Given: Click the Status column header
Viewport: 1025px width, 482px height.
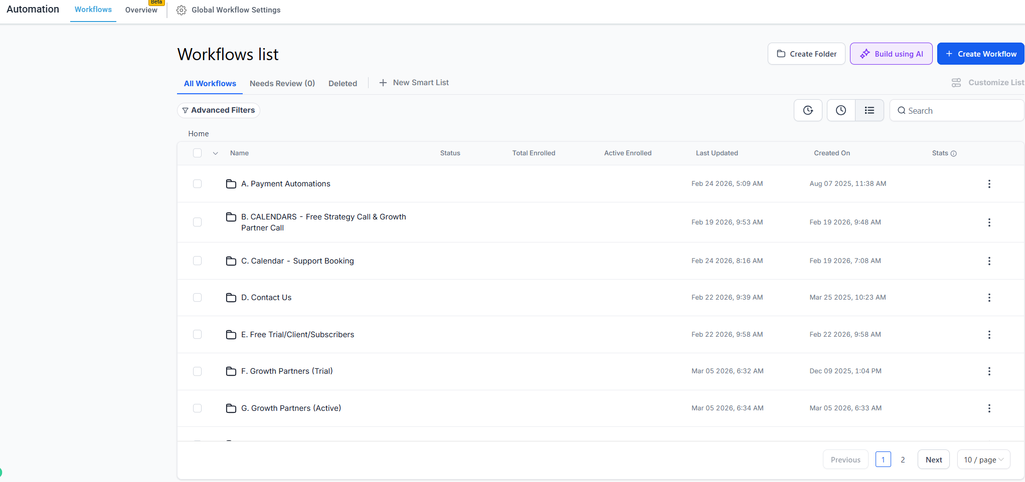Looking at the screenshot, I should 450,153.
